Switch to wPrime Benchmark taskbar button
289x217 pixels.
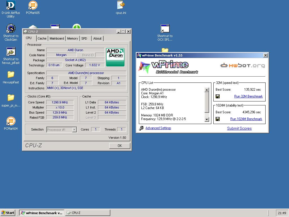point(42,213)
